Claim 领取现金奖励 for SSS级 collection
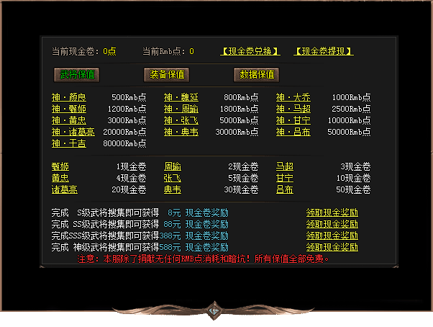433x327 pixels. pos(332,236)
